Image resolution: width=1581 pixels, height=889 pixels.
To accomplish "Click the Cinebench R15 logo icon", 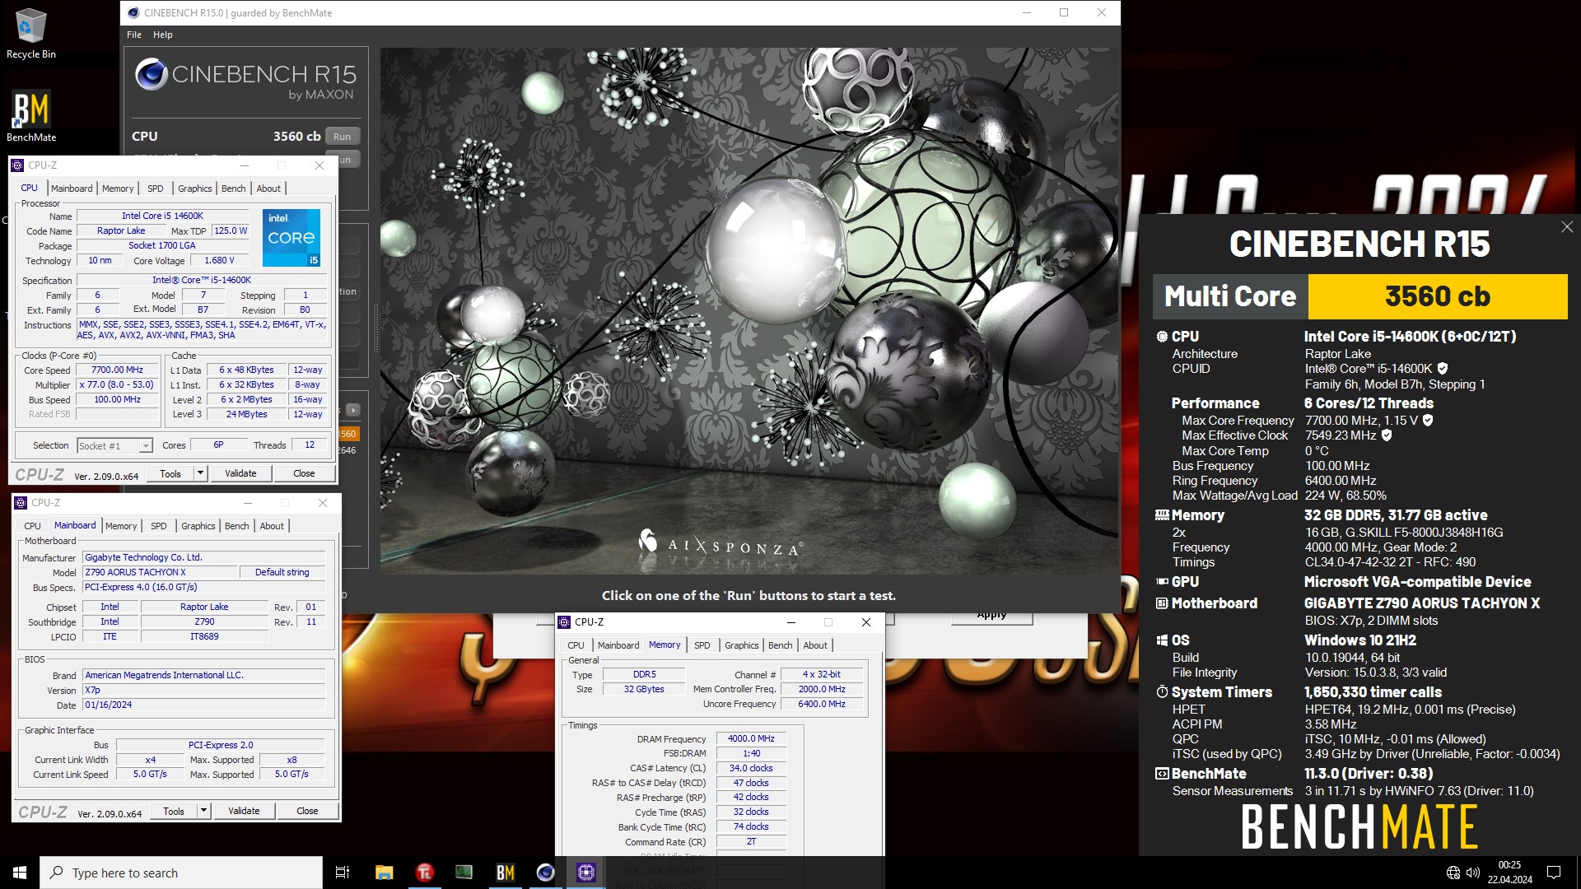I will point(152,74).
